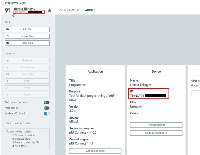Toggle Auto read memory switch
This screenshot has width=200, height=155.
click(x=46, y=102)
